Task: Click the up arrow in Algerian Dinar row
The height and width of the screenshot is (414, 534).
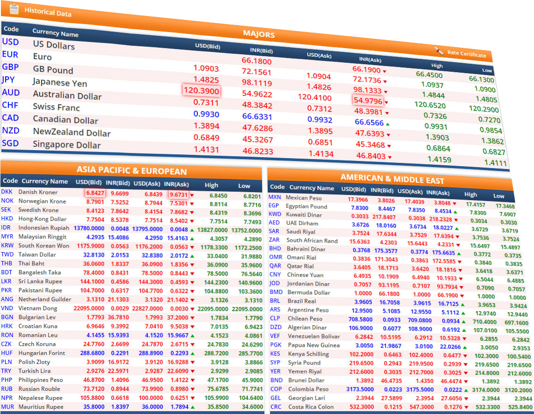Action: 464,330
